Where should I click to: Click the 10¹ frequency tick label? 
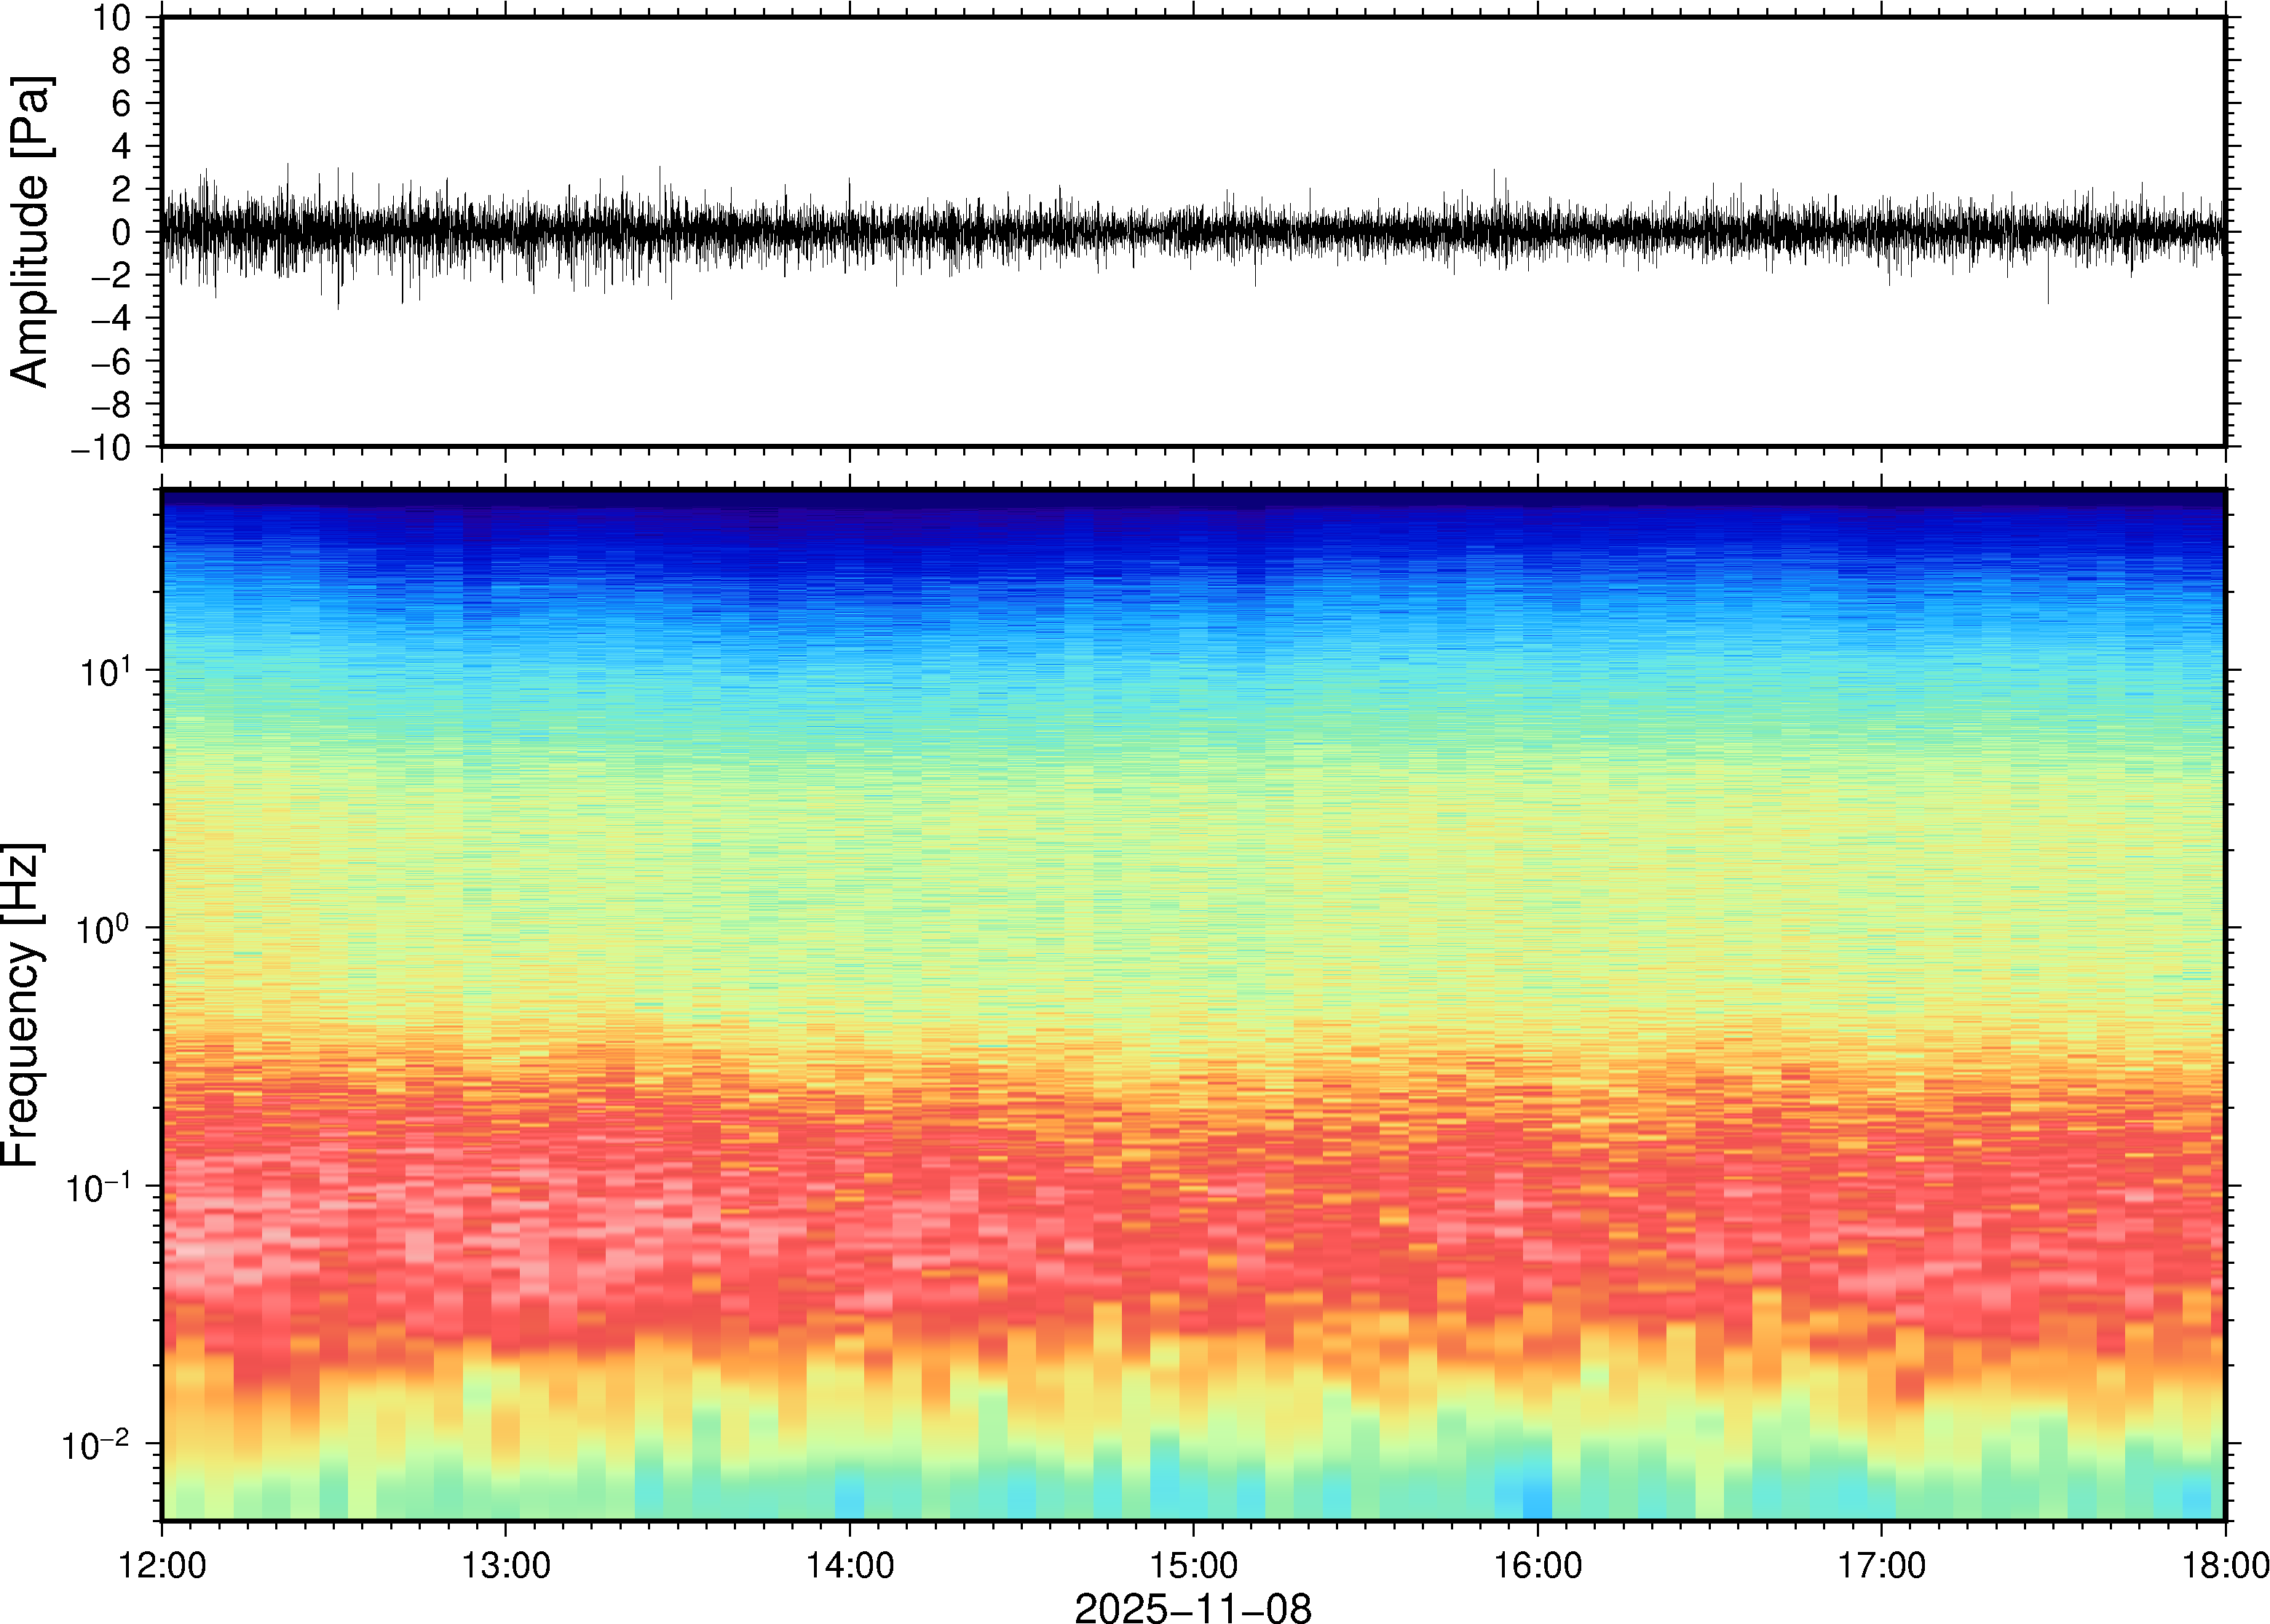pos(104,671)
